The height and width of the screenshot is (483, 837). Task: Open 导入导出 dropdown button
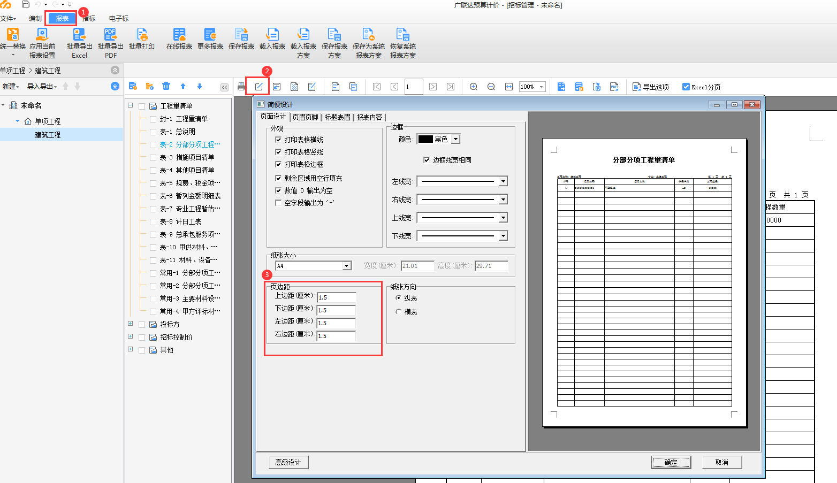[42, 86]
